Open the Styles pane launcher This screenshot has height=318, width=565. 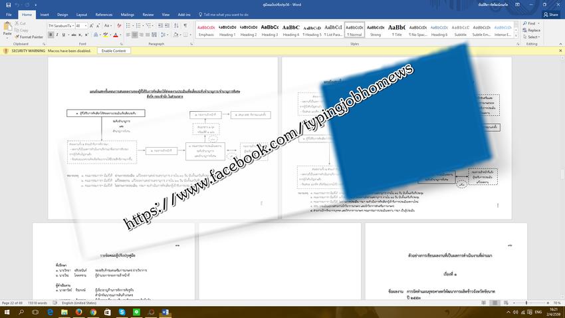(x=518, y=44)
